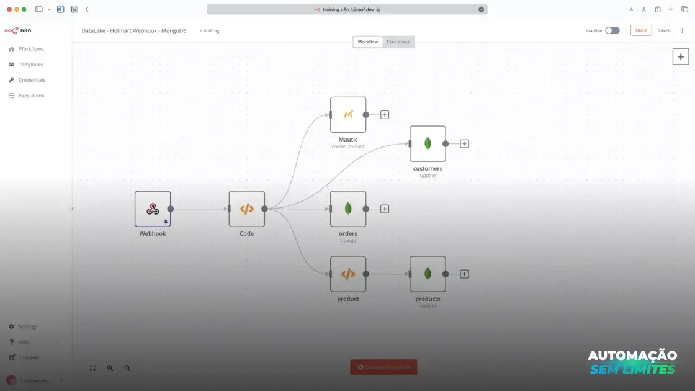Screen dimensions: 695x391
Task: Open the workflow options menu
Action: click(682, 30)
